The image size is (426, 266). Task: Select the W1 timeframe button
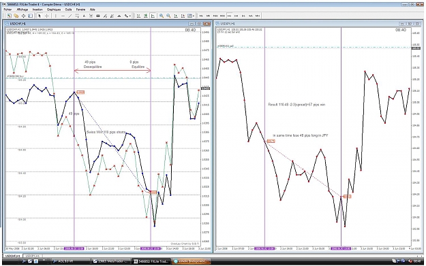251,16
